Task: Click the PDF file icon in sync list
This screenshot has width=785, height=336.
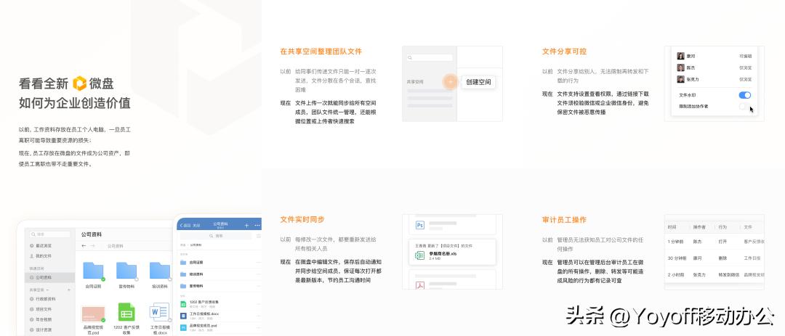Action: click(419, 284)
